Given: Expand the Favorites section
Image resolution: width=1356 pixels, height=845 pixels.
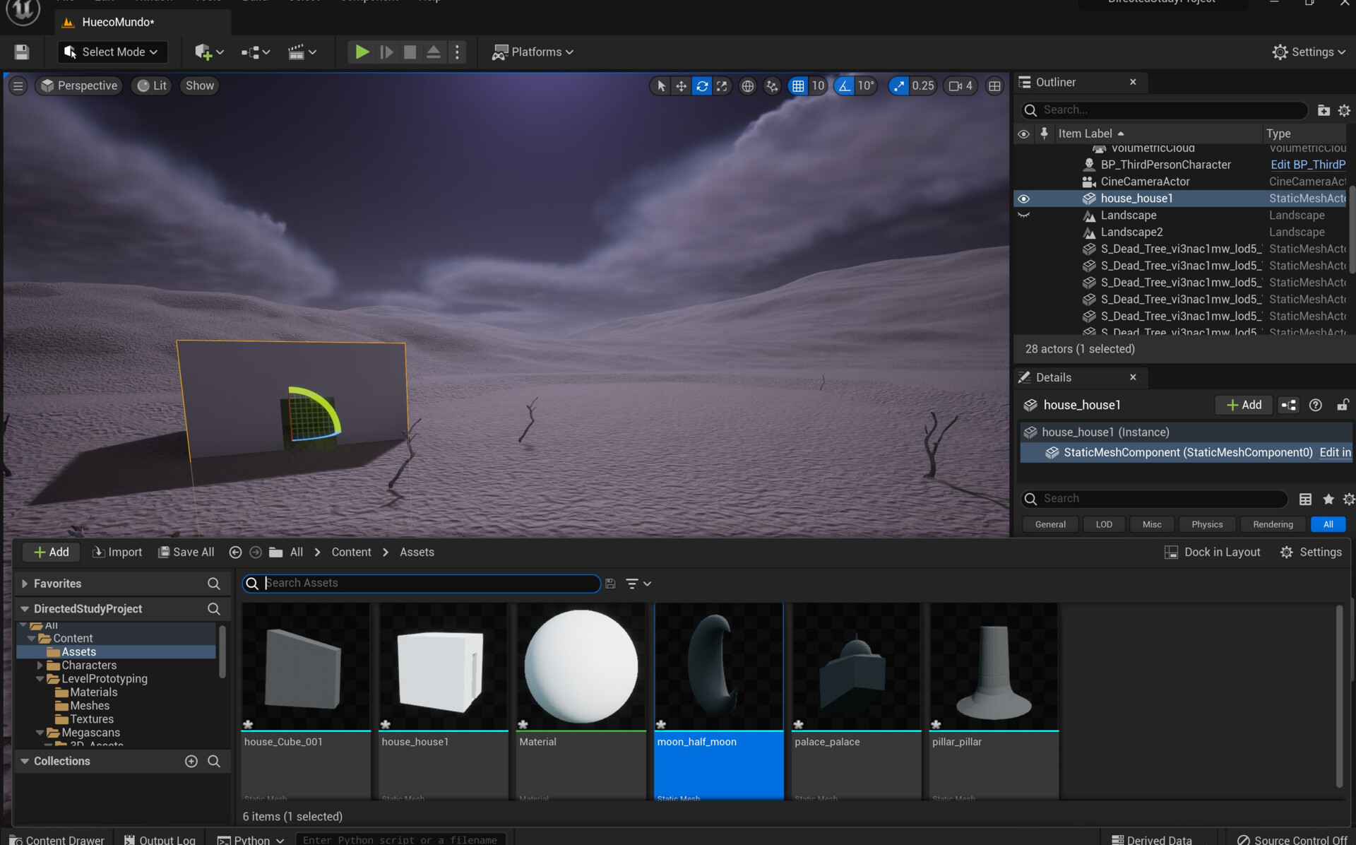Looking at the screenshot, I should (25, 584).
